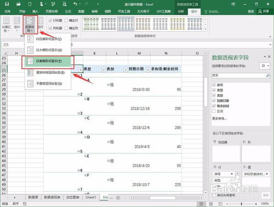Open the 类别 column filter dropdown
This screenshot has height=207, width=274.
125,70
